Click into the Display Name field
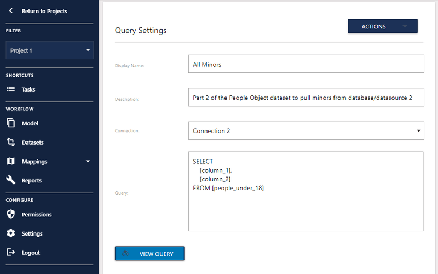Viewport: 438px width, 274px height. 306,64
